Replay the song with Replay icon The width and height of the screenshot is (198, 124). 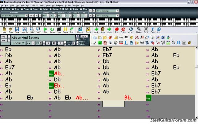click(x=52, y=30)
